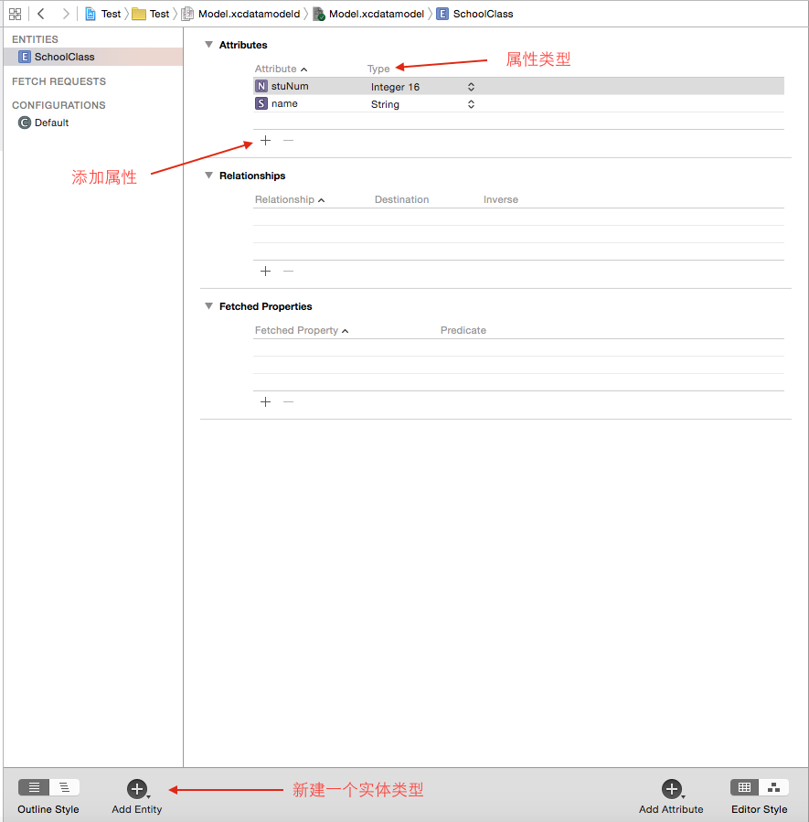The height and width of the screenshot is (822, 809).
Task: Click the SchoolClass breadcrumb item
Action: tap(475, 14)
